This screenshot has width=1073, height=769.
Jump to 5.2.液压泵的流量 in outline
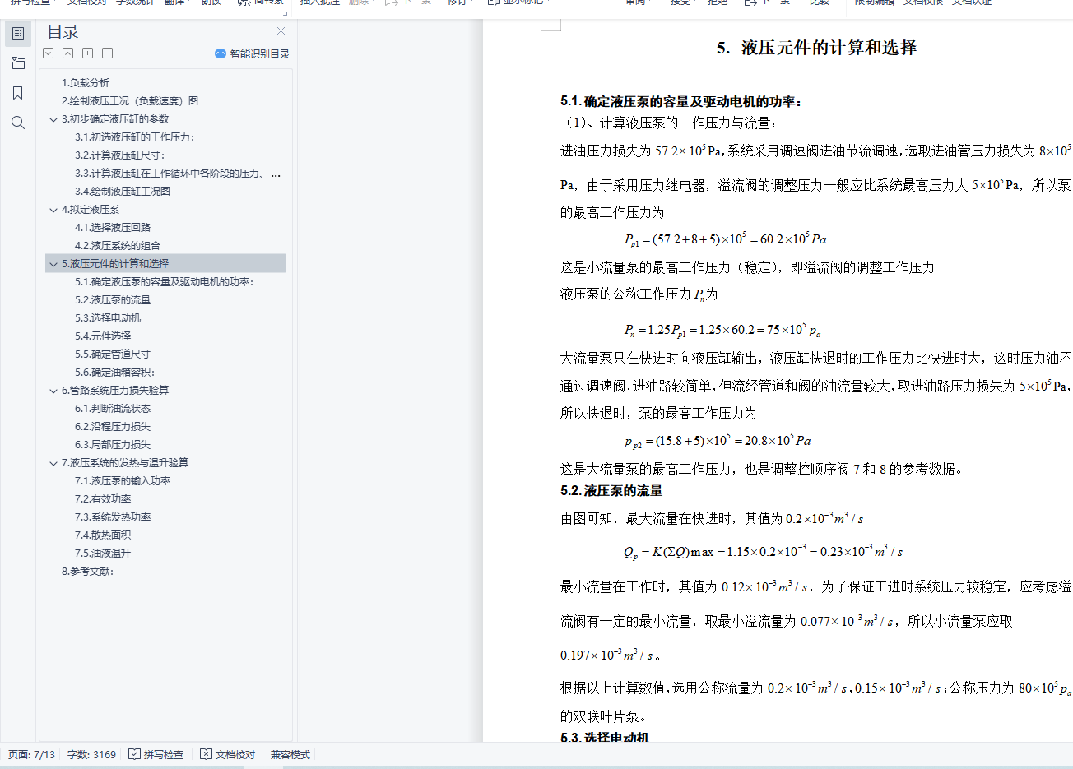pyautogui.click(x=113, y=300)
